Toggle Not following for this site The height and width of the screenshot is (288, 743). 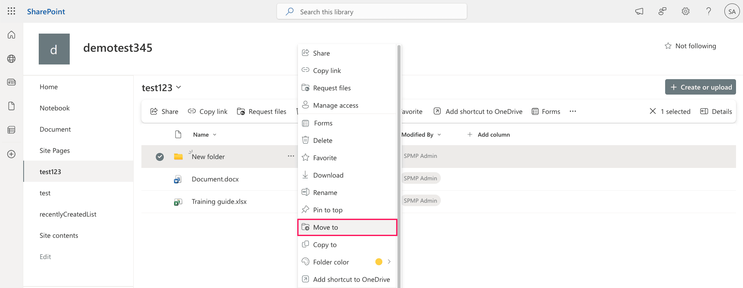point(690,46)
